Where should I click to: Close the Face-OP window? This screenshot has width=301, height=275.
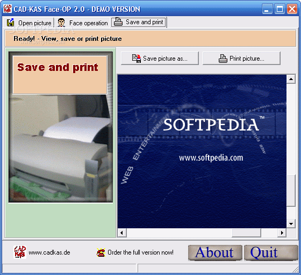tap(292, 9)
